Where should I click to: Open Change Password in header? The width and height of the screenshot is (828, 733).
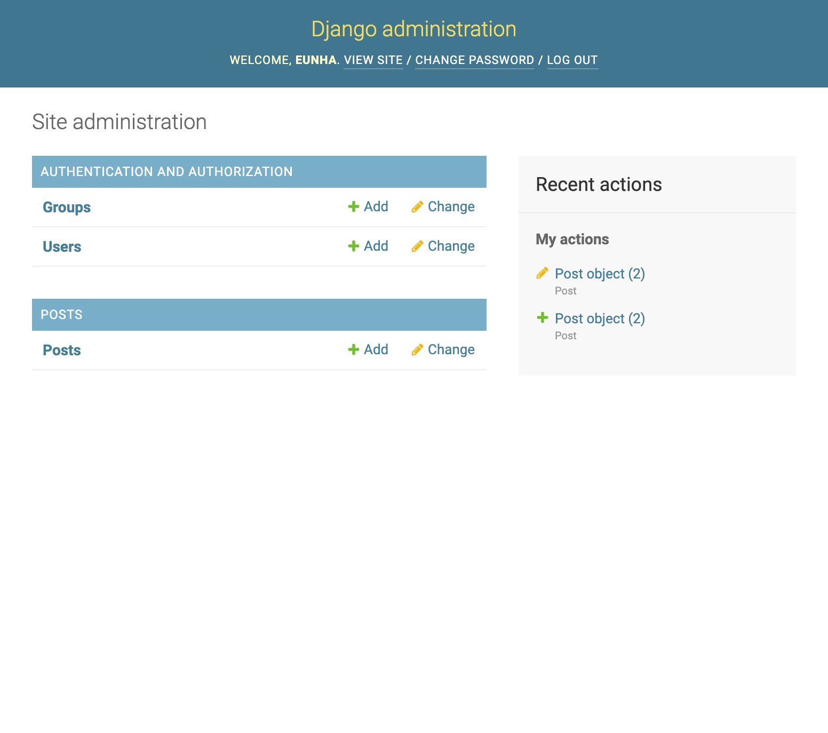pyautogui.click(x=475, y=60)
